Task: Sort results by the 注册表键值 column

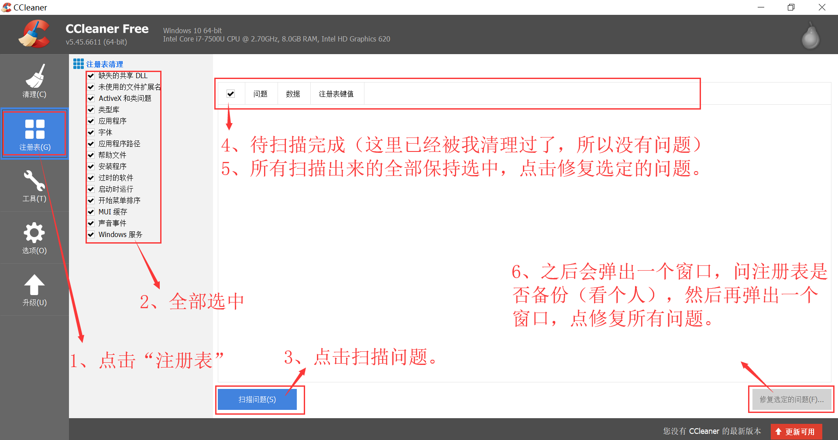Action: click(x=337, y=94)
